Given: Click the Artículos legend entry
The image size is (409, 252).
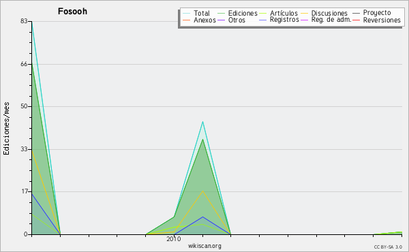Looking at the screenshot, I should [x=284, y=13].
